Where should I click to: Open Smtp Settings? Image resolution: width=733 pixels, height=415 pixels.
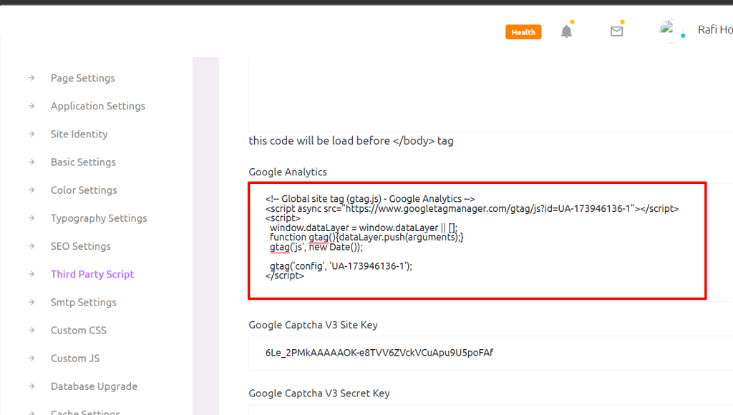coord(83,303)
